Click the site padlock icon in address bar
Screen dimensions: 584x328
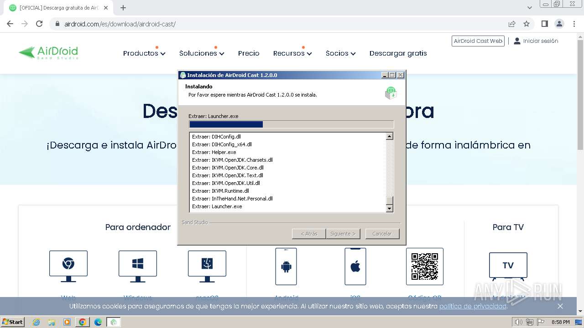click(x=57, y=24)
